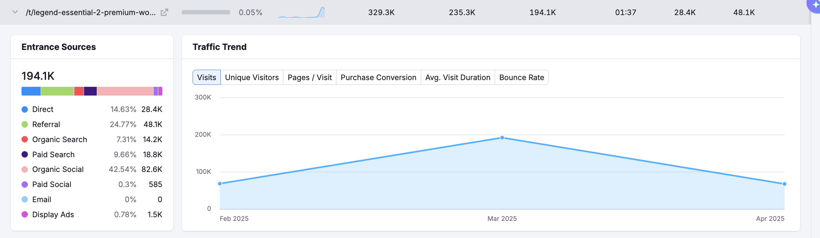820x238 pixels.
Task: Switch to Bounce Rate tab
Action: (522, 77)
